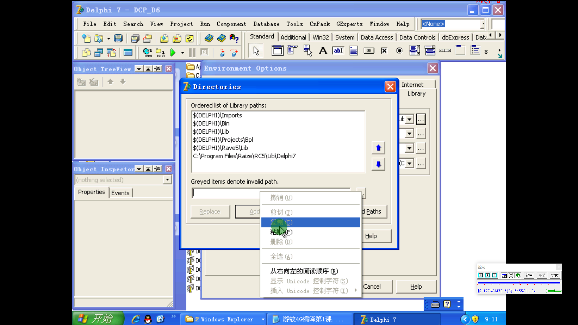Click the Toggle Form/Unit icon
The image size is (578, 325).
point(111,53)
